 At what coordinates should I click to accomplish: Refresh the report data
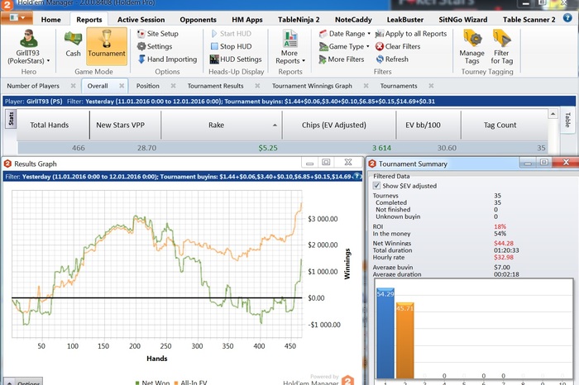[392, 59]
